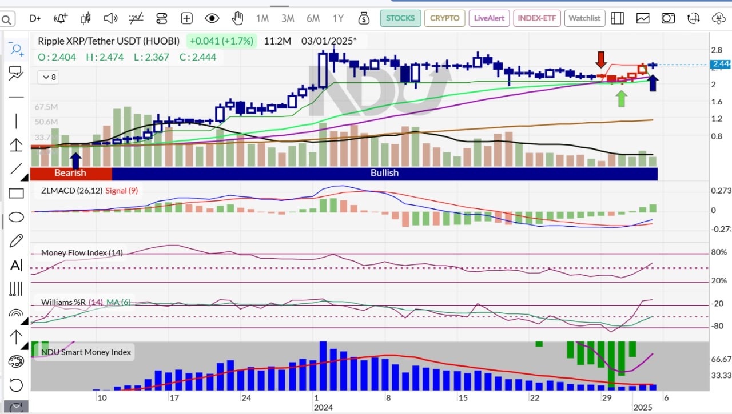Viewport: 732px width, 414px height.
Task: Open the megaphone announcements icon
Action: tap(110, 18)
